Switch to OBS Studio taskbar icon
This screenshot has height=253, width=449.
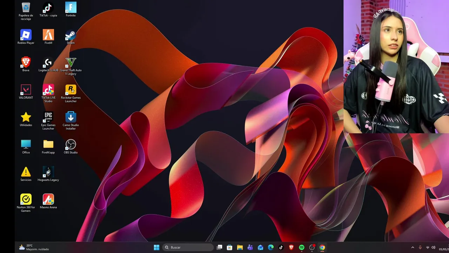[312, 247]
